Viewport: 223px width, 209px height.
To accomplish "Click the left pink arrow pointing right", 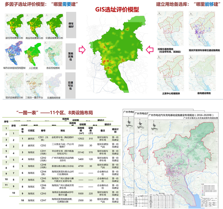I will pos(82,50).
